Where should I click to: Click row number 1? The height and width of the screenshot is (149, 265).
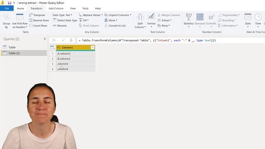pyautogui.click(x=53, y=53)
